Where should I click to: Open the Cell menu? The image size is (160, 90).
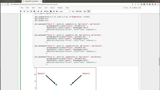(46, 8)
